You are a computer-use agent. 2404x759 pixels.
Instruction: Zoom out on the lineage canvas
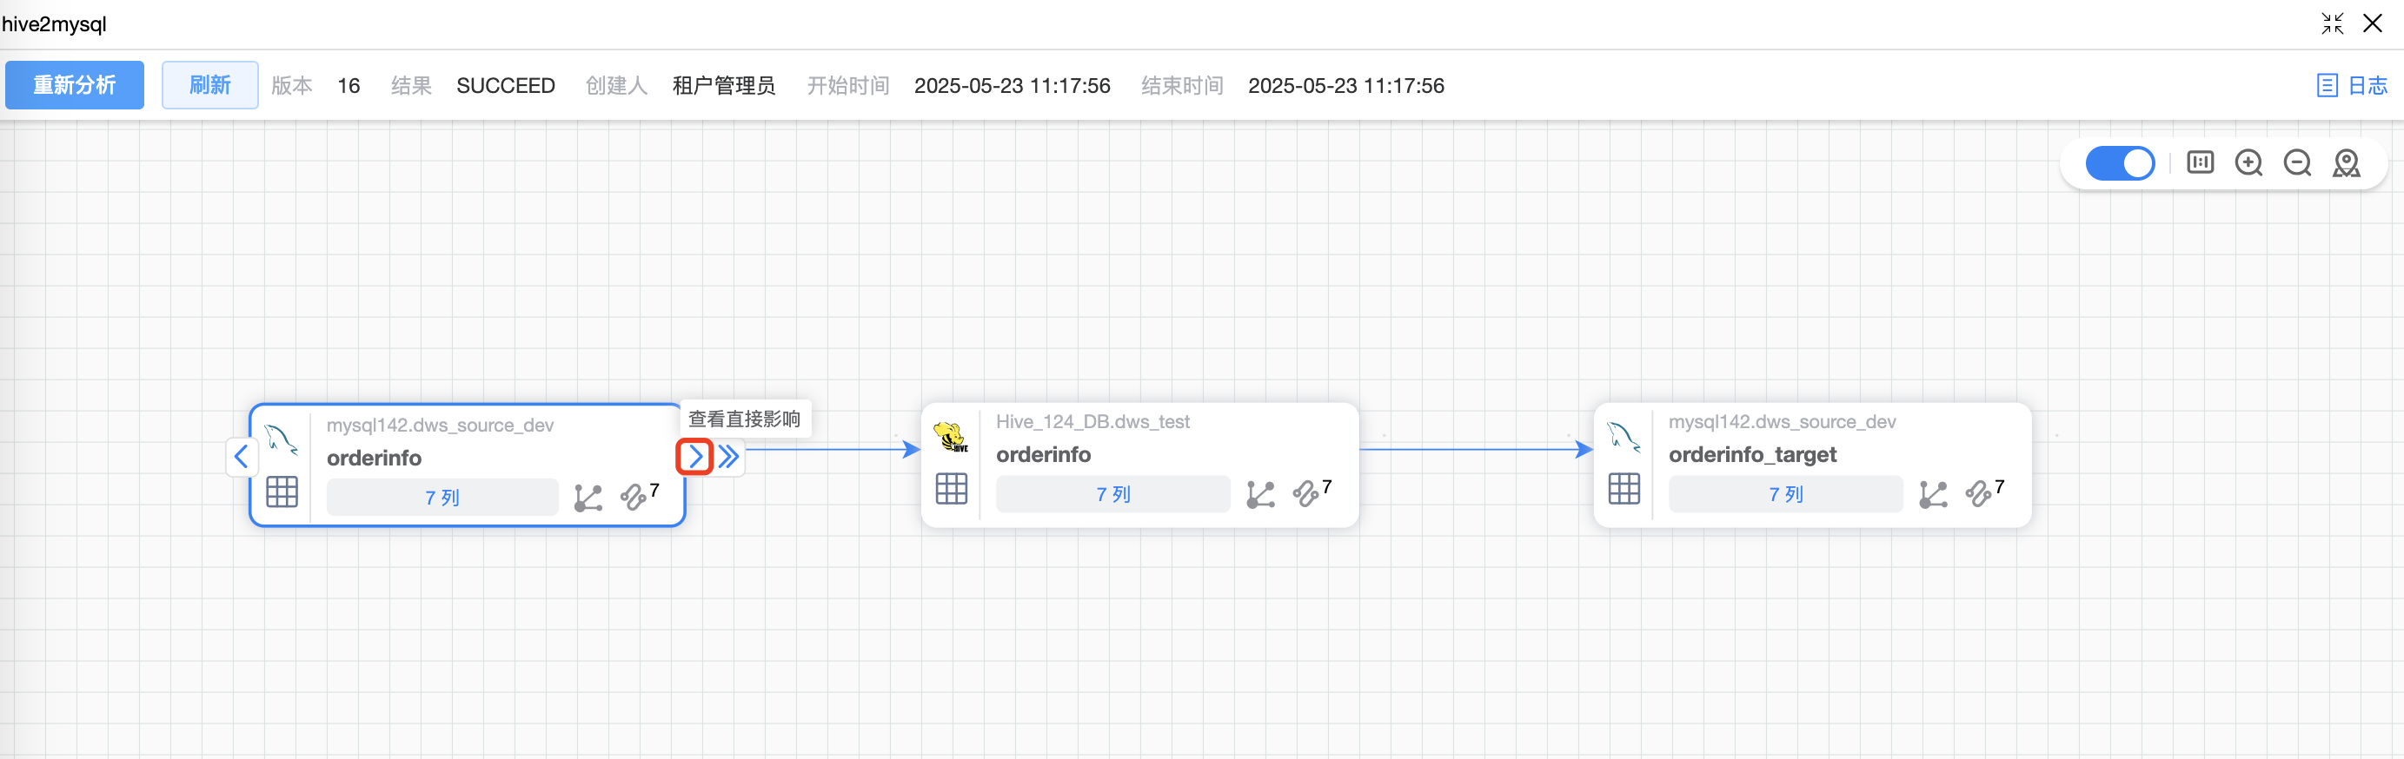pyautogui.click(x=2297, y=163)
